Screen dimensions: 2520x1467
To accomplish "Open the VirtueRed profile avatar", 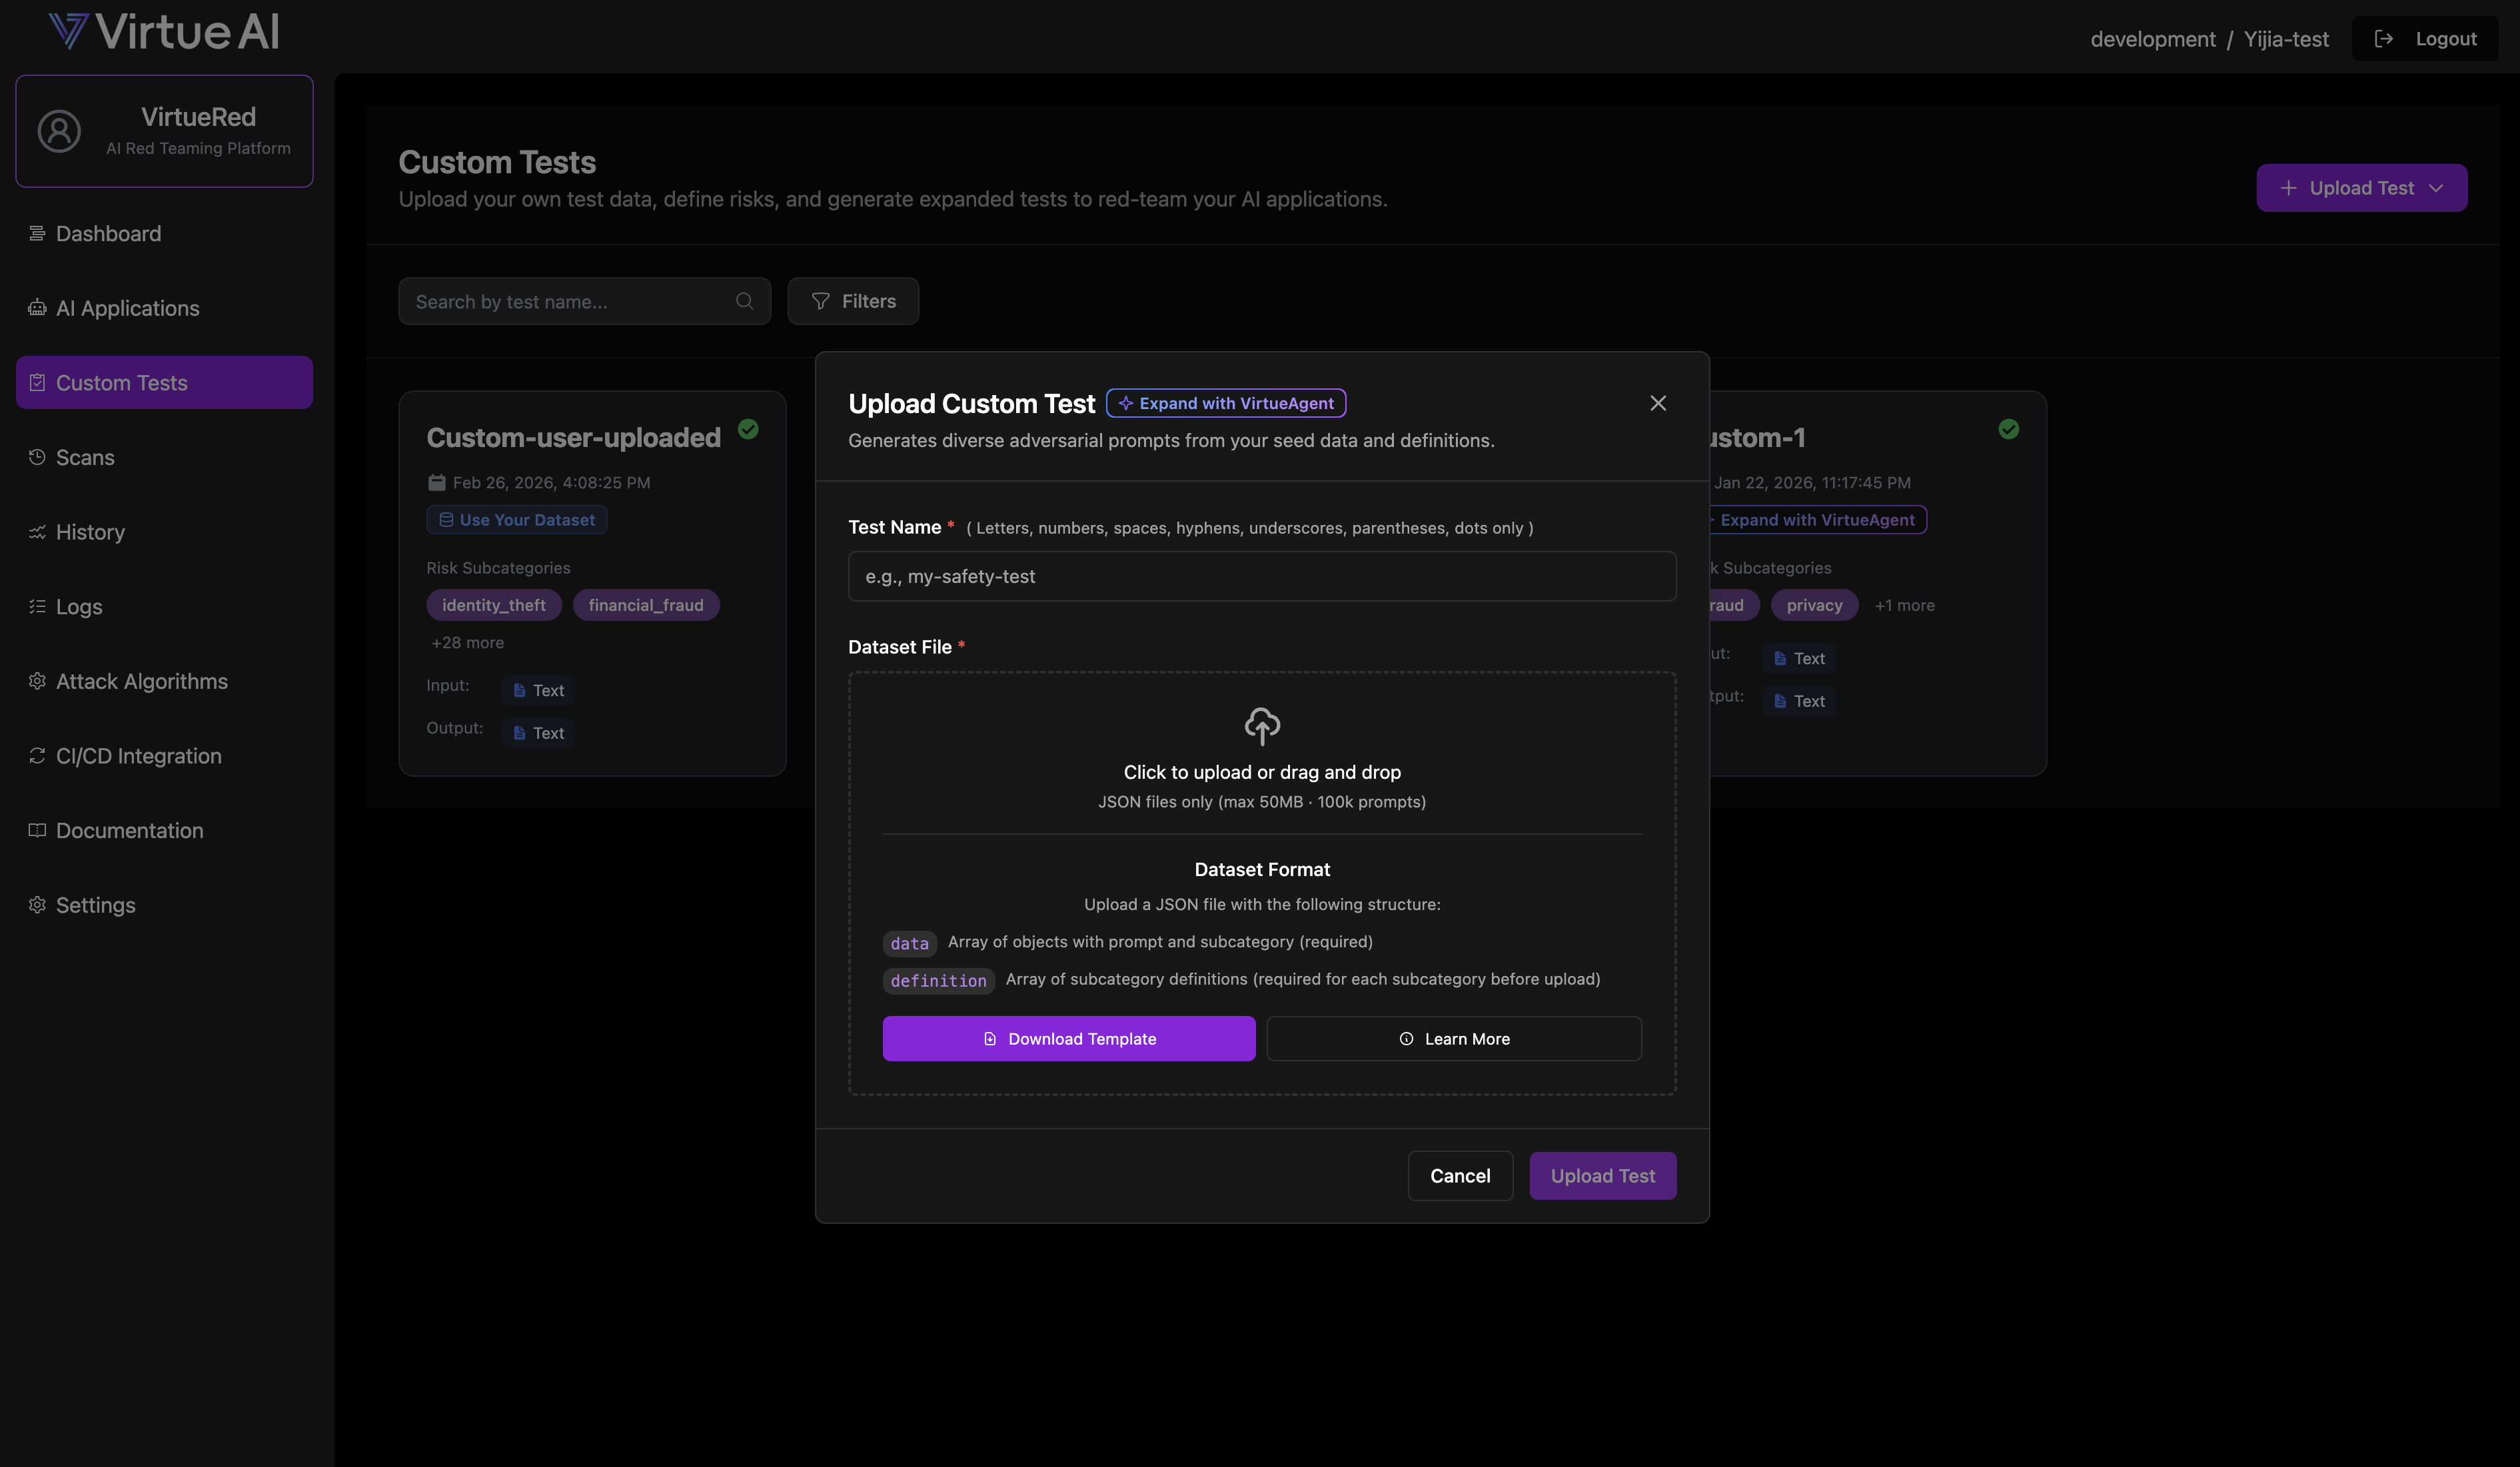I will click(58, 130).
